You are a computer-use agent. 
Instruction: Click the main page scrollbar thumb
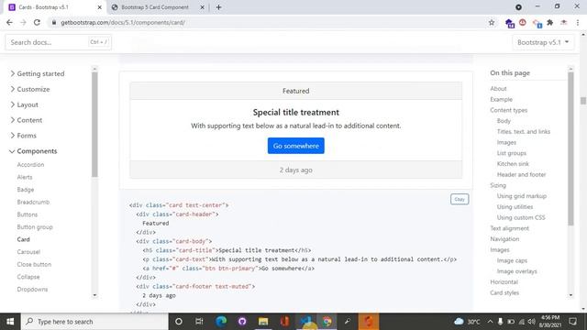point(583,101)
